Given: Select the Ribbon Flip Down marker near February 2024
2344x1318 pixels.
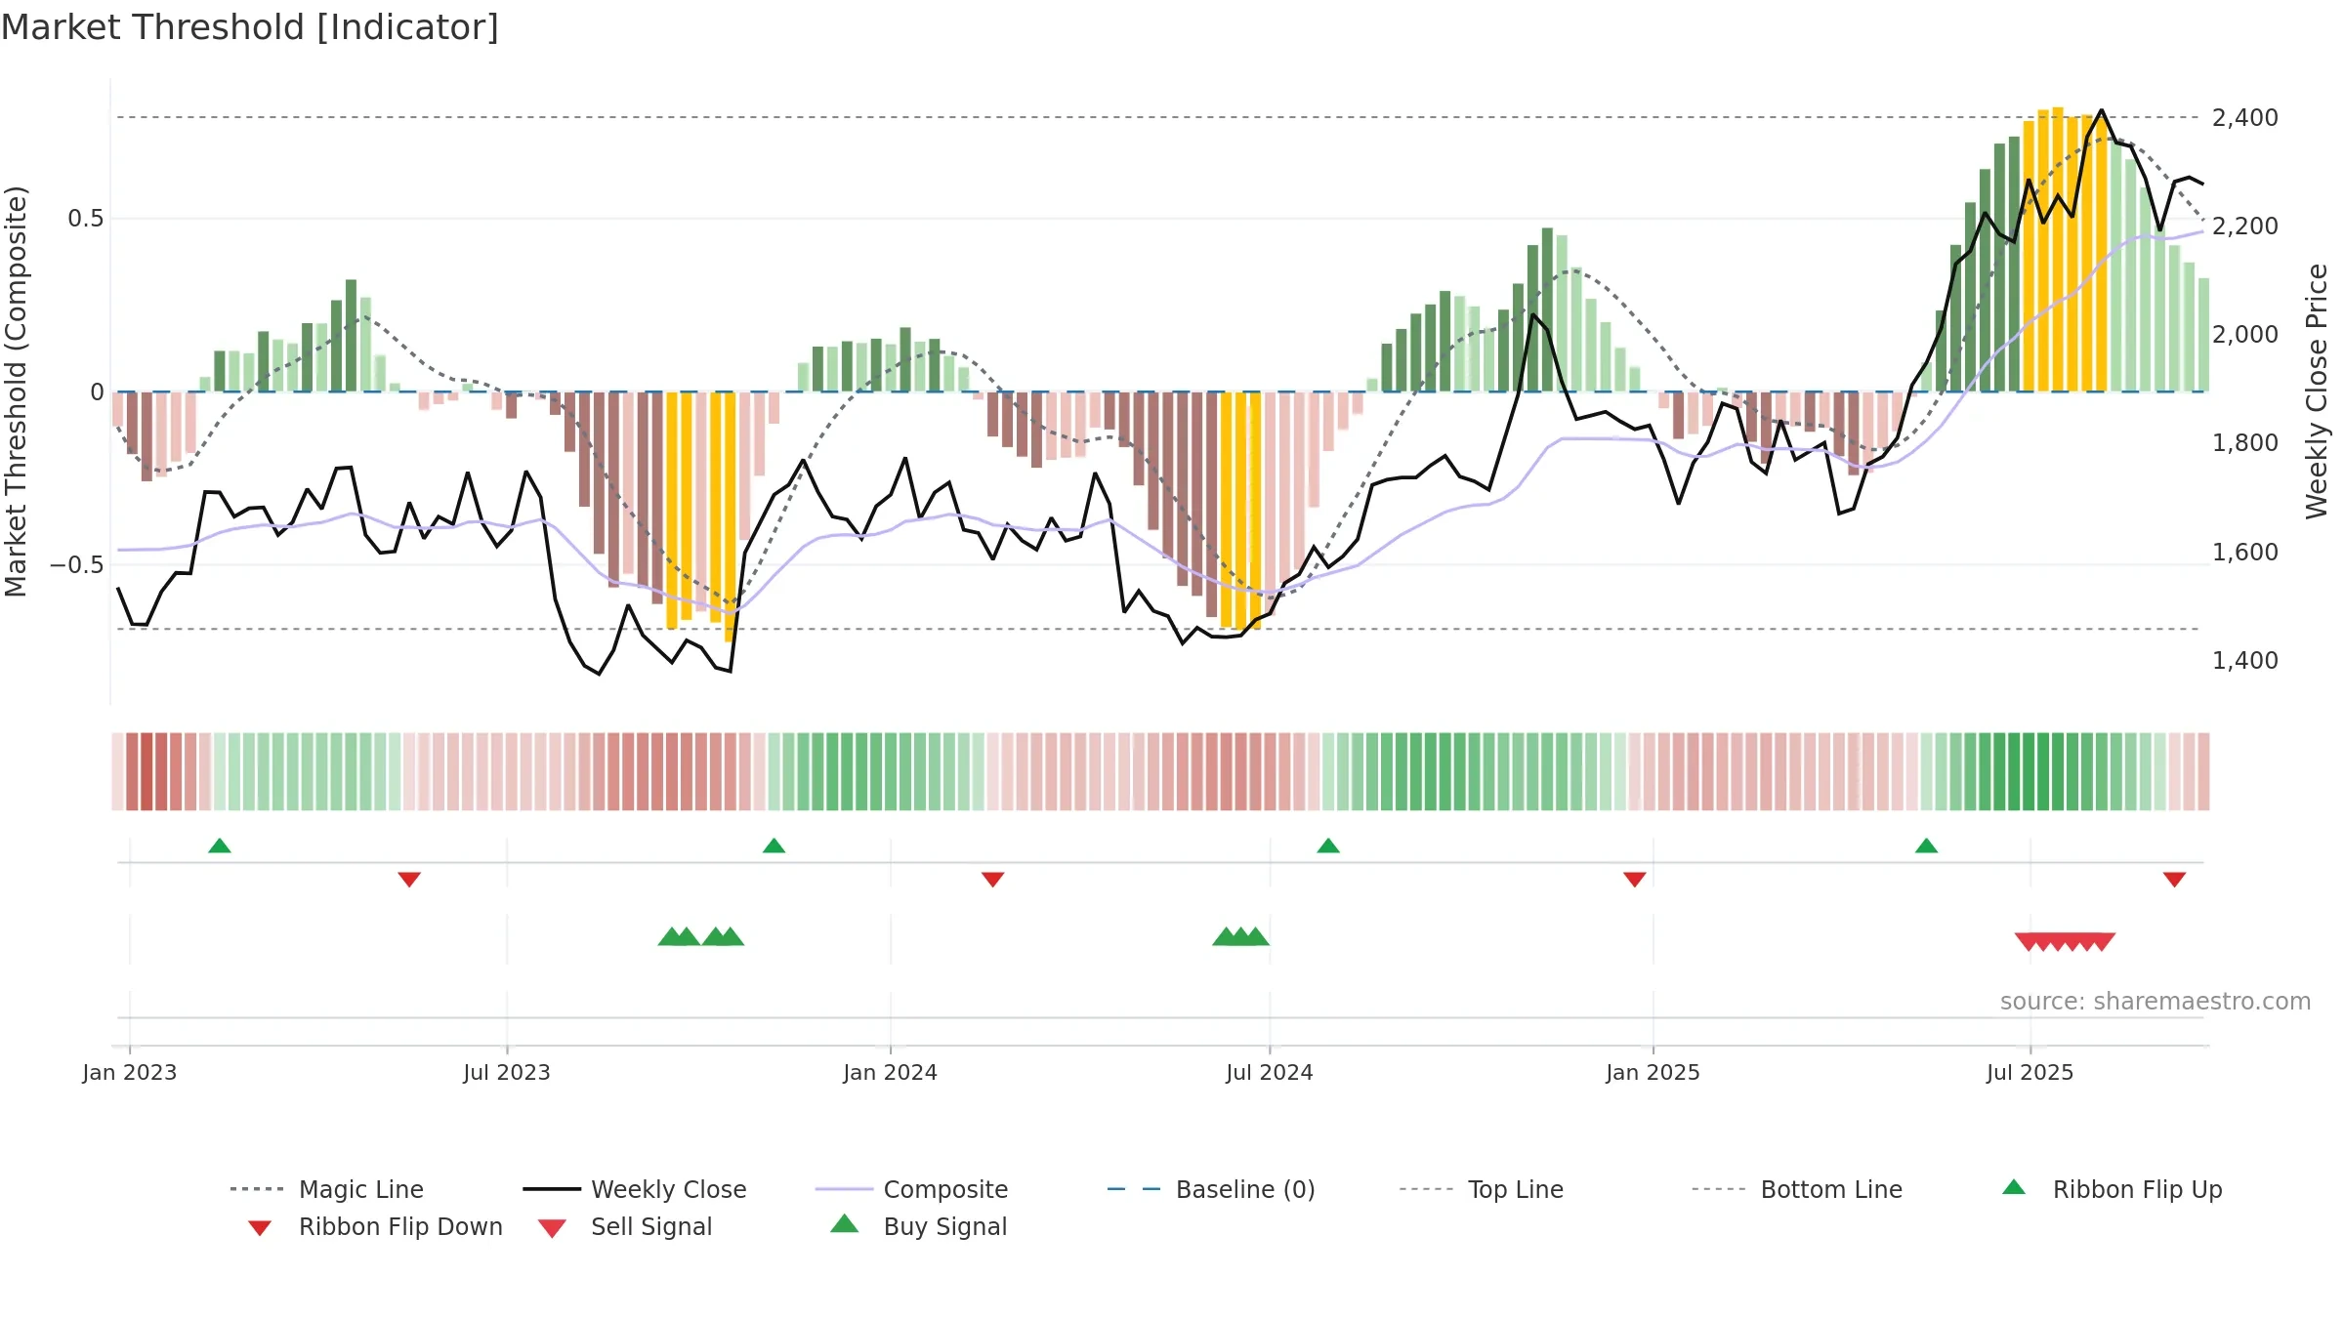Looking at the screenshot, I should tap(993, 880).
